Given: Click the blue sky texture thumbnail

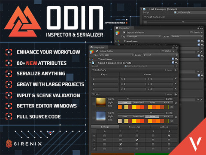Looking at the screenshot, I should pyautogui.click(x=101, y=116).
